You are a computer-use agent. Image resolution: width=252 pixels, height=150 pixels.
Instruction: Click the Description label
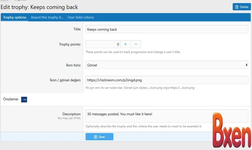coord(72,114)
